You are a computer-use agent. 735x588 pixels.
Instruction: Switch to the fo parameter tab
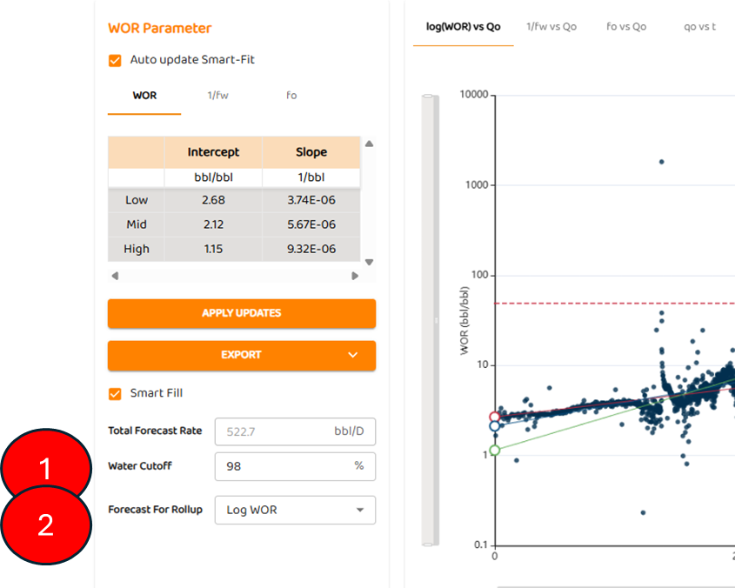click(x=291, y=96)
